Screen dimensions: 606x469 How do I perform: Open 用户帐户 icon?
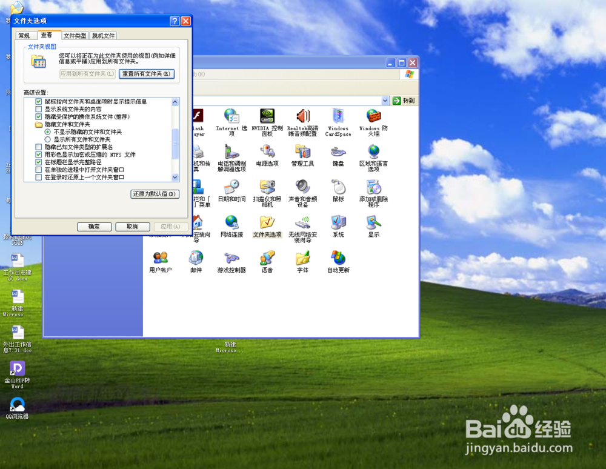click(161, 262)
